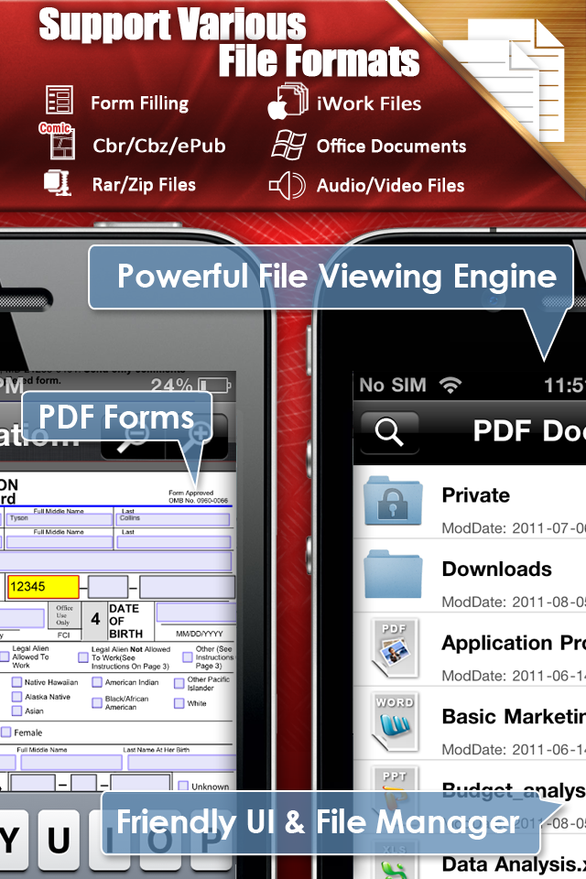Check the Unknown box
Screen dimensions: 586x879
click(183, 786)
